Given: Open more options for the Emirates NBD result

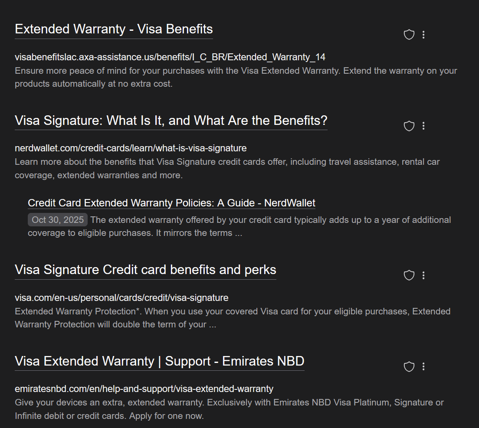Looking at the screenshot, I should (x=423, y=366).
